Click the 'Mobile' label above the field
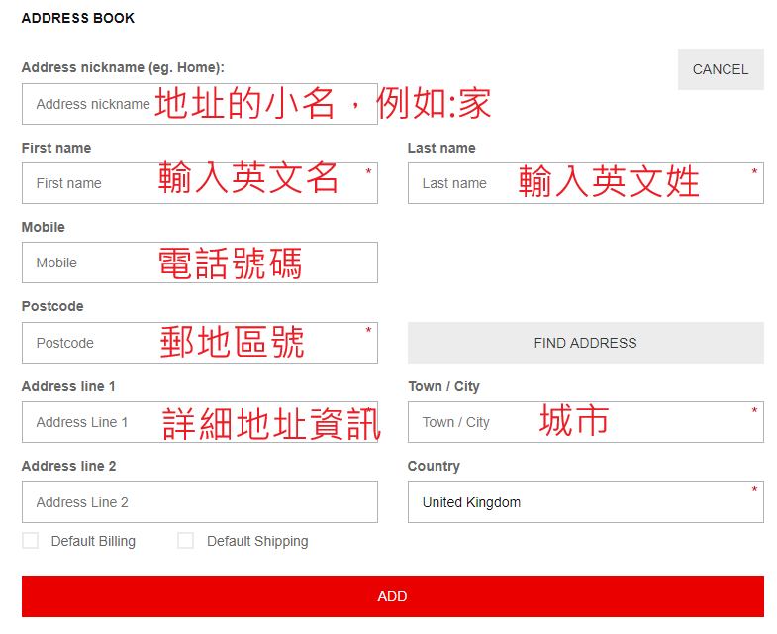Viewport: 777px width, 634px height. [44, 227]
